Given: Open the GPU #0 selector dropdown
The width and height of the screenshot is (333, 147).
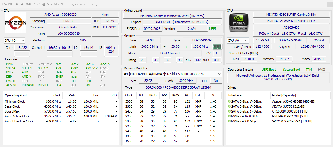Looking at the screenshot, I should (238, 40).
